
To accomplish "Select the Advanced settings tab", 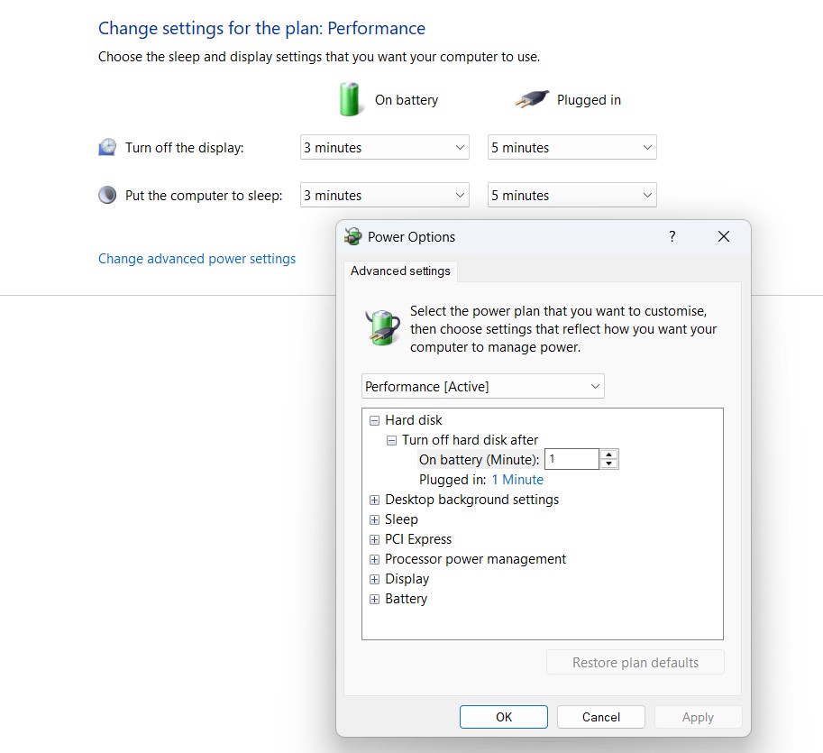I will pyautogui.click(x=400, y=271).
